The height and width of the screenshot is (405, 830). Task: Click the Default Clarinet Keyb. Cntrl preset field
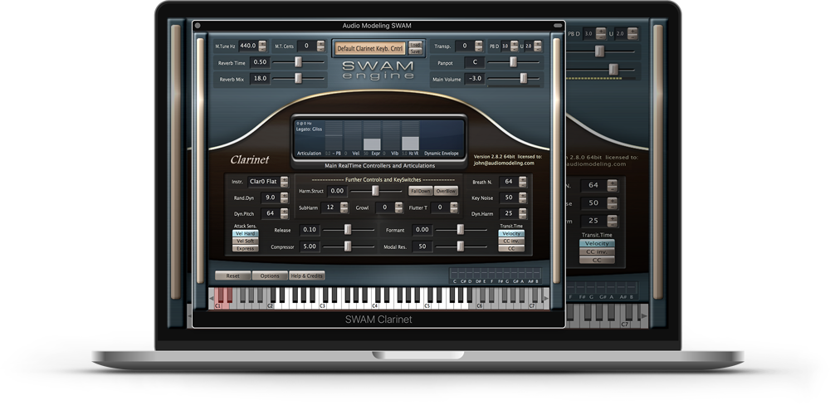(370, 48)
